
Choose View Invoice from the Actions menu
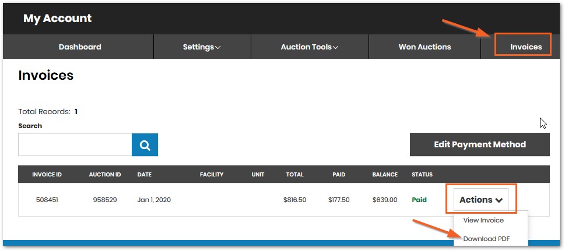pyautogui.click(x=483, y=220)
